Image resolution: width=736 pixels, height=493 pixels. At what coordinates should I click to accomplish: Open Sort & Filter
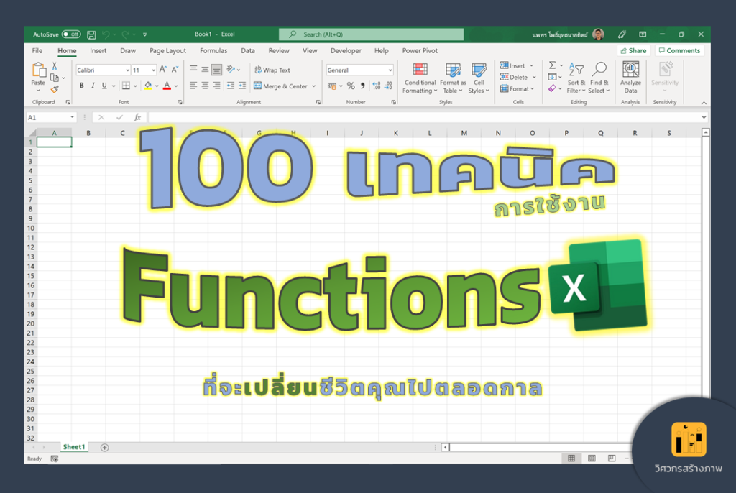tap(576, 78)
